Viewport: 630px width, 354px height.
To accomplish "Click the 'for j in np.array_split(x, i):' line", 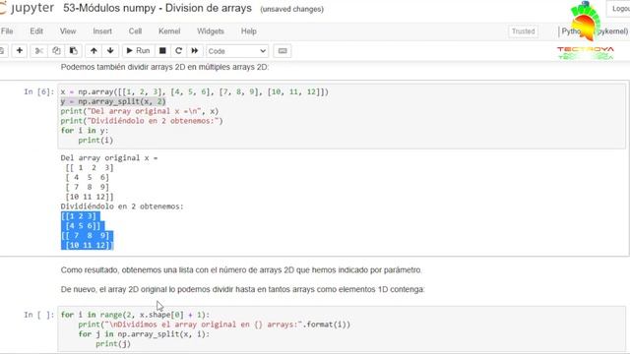I will pyautogui.click(x=144, y=334).
